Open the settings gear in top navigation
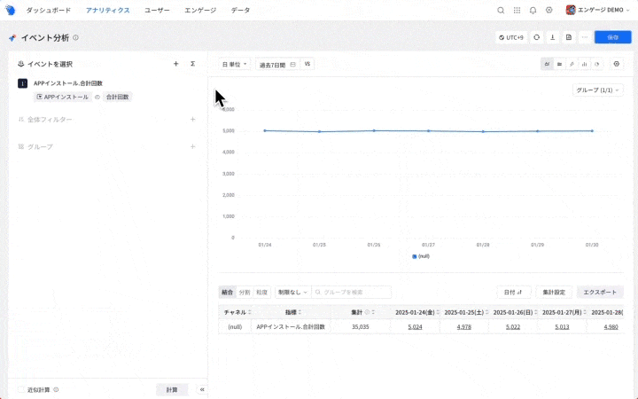Viewport: 638px width, 399px height. click(x=549, y=10)
